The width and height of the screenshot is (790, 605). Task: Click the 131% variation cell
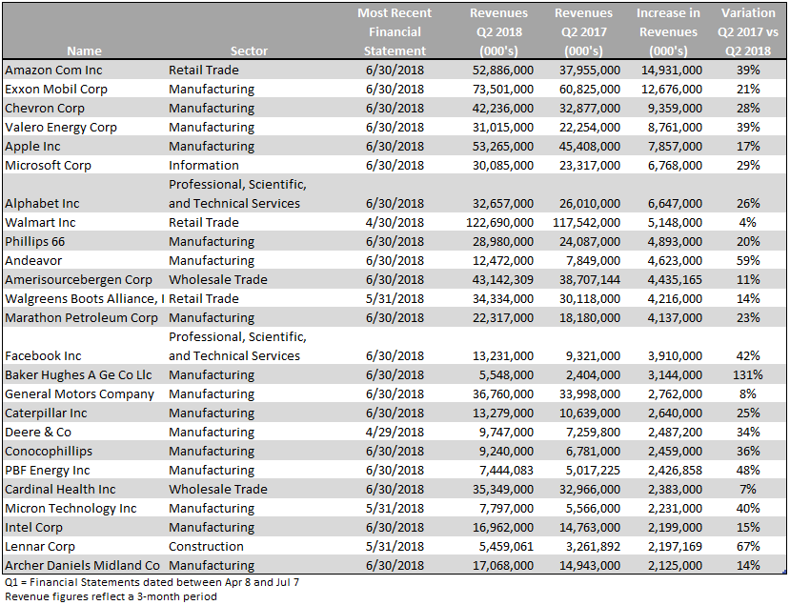pos(748,374)
